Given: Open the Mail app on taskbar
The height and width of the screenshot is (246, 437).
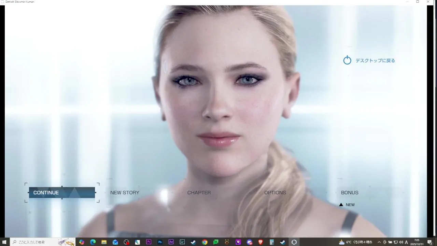Looking at the screenshot, I should click(x=115, y=242).
